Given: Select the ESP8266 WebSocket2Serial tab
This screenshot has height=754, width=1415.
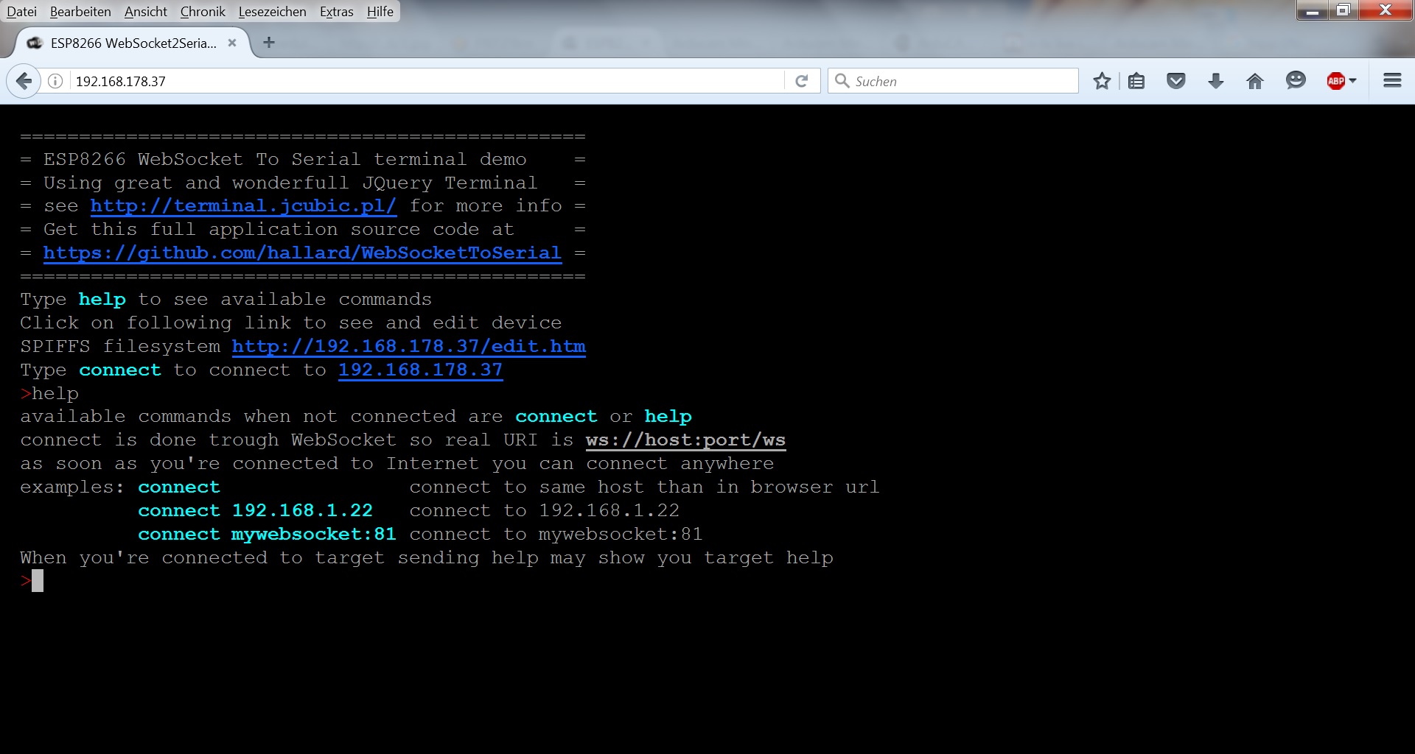Looking at the screenshot, I should pos(133,43).
